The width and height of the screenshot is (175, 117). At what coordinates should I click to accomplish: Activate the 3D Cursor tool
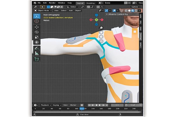point(37,21)
